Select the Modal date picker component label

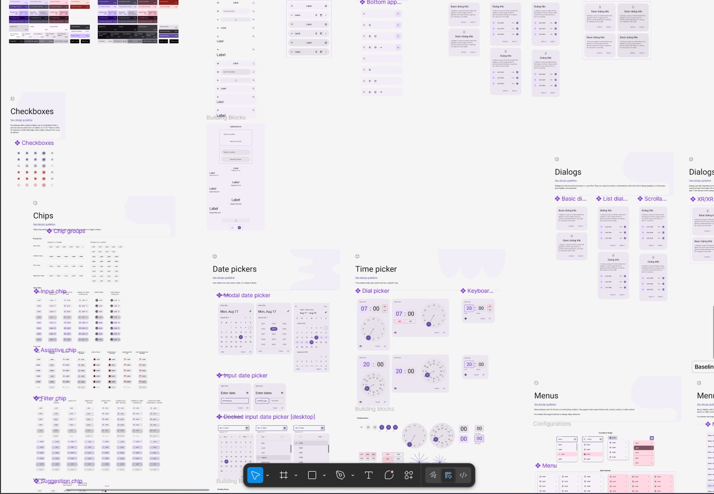[x=246, y=295]
